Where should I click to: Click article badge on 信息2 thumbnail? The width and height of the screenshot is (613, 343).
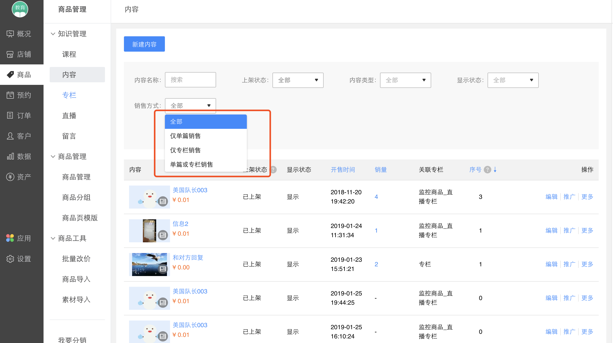163,235
